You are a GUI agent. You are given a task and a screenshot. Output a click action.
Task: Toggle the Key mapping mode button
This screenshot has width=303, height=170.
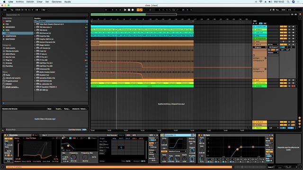click(x=277, y=10)
